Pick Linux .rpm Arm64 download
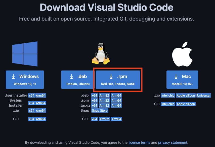The image size is (215, 147). (x=116, y=101)
